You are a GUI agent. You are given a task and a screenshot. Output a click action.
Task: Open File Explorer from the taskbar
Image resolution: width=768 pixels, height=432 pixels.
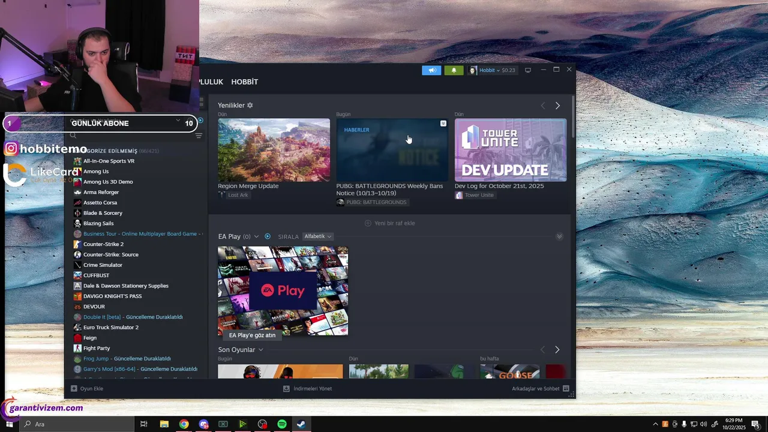164,424
